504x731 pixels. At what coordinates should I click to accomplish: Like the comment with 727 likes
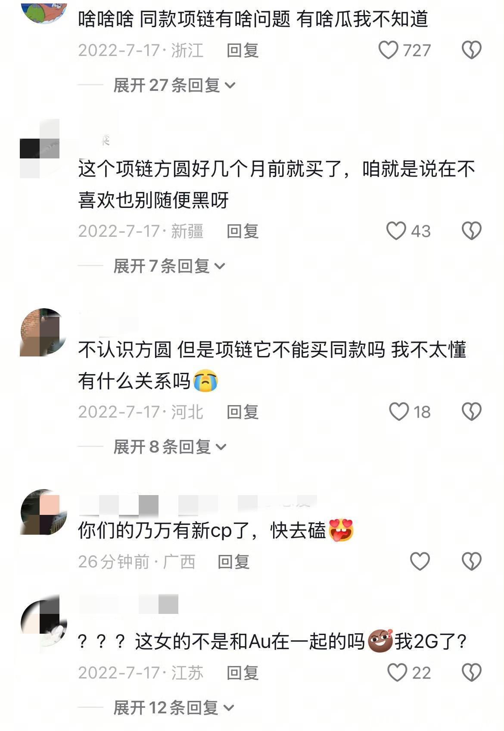pyautogui.click(x=388, y=50)
